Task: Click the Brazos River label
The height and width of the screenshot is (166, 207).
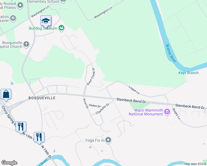Action: 171,53
